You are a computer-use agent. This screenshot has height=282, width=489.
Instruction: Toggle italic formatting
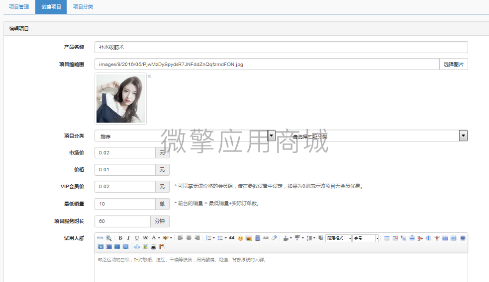point(128,238)
